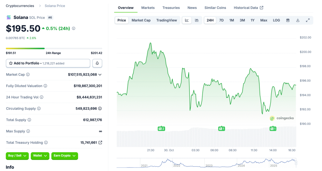Click the 24h Range progress bar

pyautogui.click(x=54, y=49)
